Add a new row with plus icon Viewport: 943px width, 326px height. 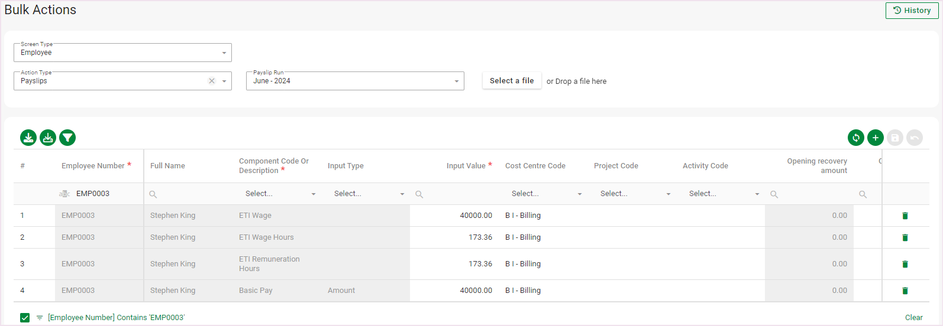coord(875,138)
